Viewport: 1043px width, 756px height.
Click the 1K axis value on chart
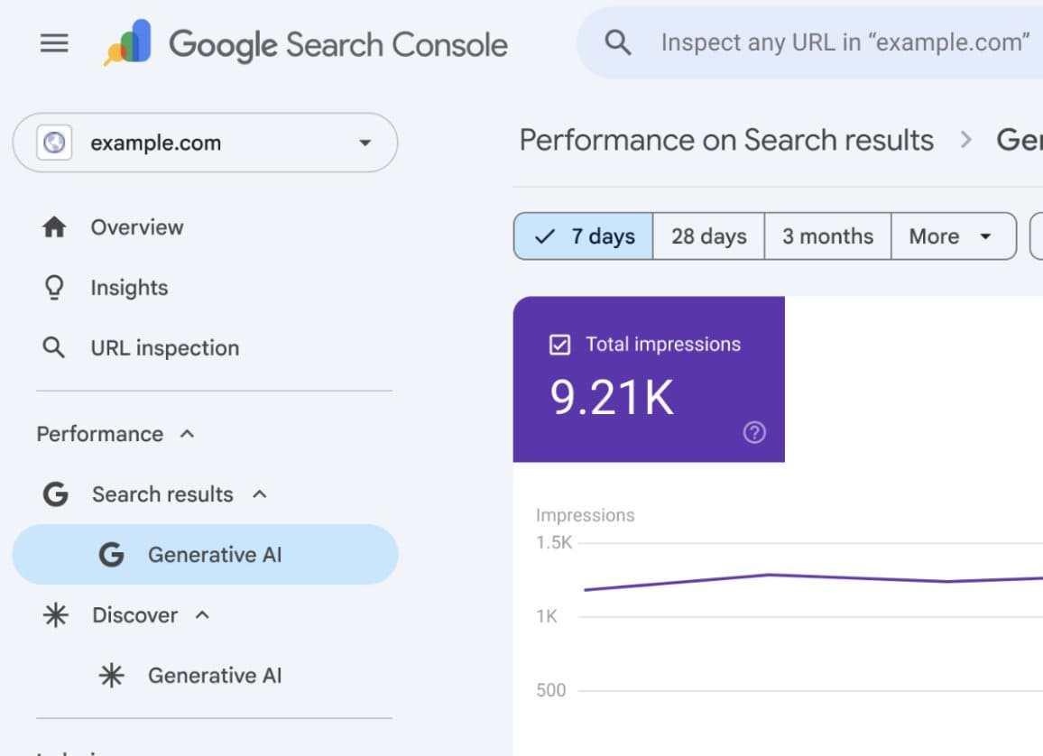tap(547, 616)
